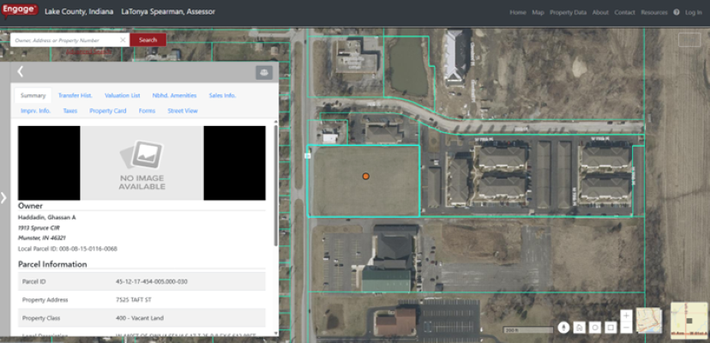Select the circle selection map tool

[x=595, y=328]
